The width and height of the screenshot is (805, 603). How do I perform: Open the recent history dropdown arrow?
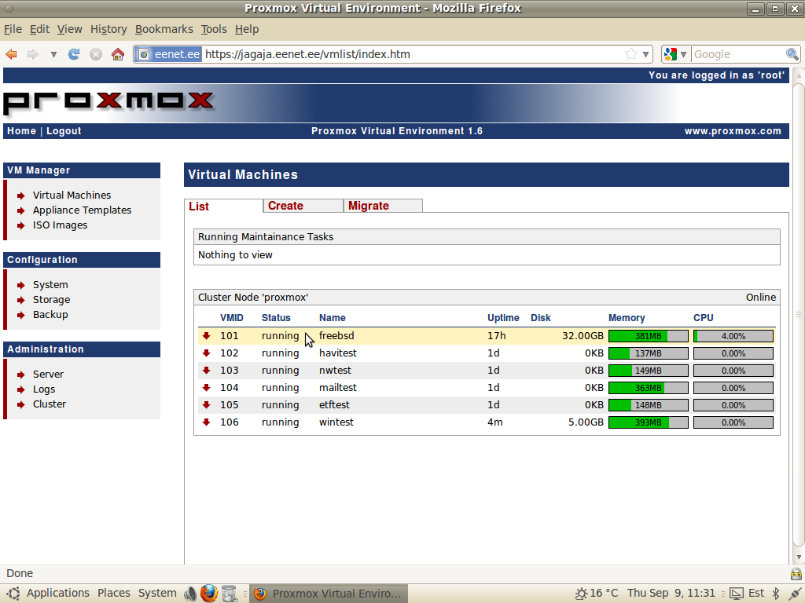click(x=53, y=54)
